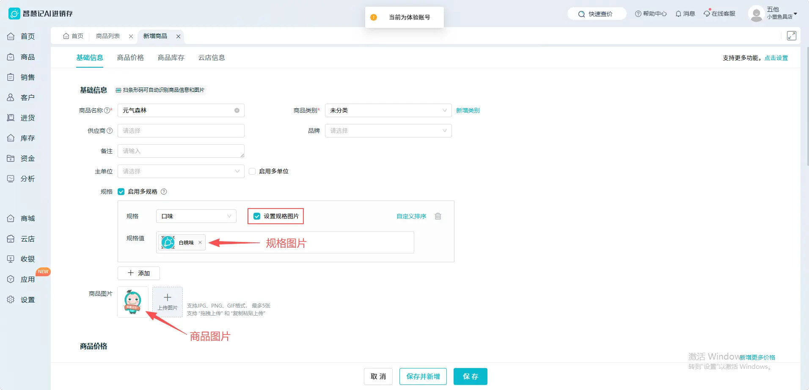Open the 客户 sidebar section
Viewport: 809px width, 390px height.
click(21, 97)
